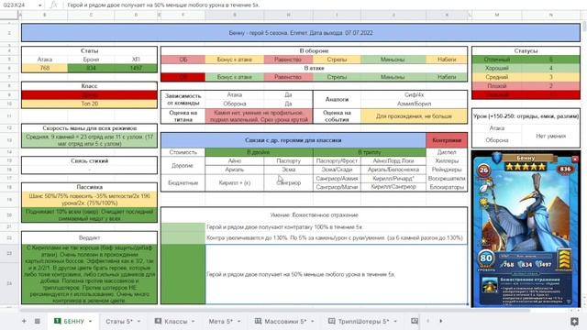Image resolution: width=587 pixels, height=330 pixels.
Task: Select the Айно cell in В двойке
Action: pyautogui.click(x=235, y=161)
